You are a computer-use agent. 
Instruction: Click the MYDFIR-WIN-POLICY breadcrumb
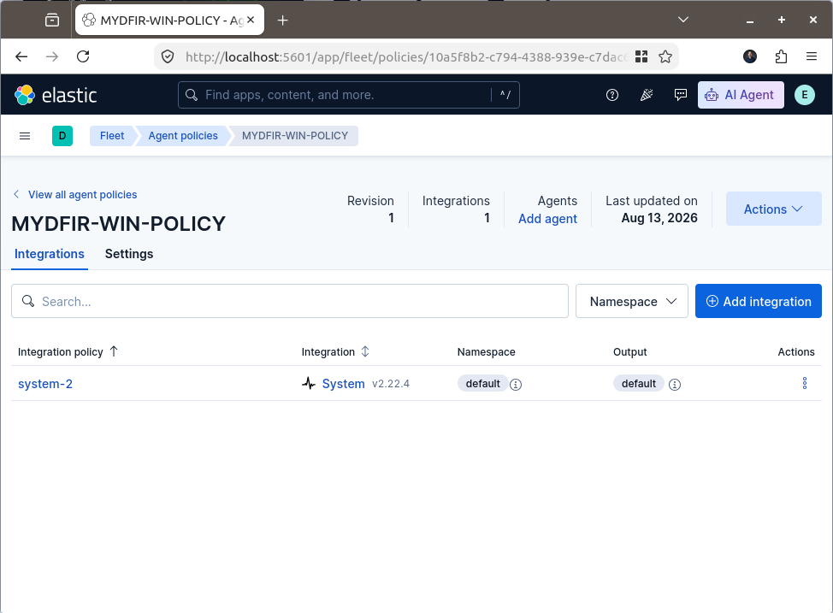[x=295, y=136]
